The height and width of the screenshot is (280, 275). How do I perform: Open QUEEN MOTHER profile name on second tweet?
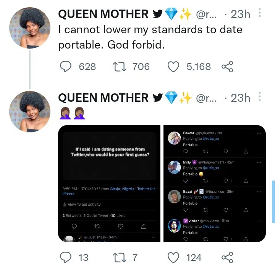click(103, 98)
